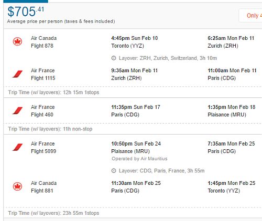The height and width of the screenshot is (221, 262).
Task: Click 'Trip Time 11h non-stop' summary
Action: click(x=50, y=129)
